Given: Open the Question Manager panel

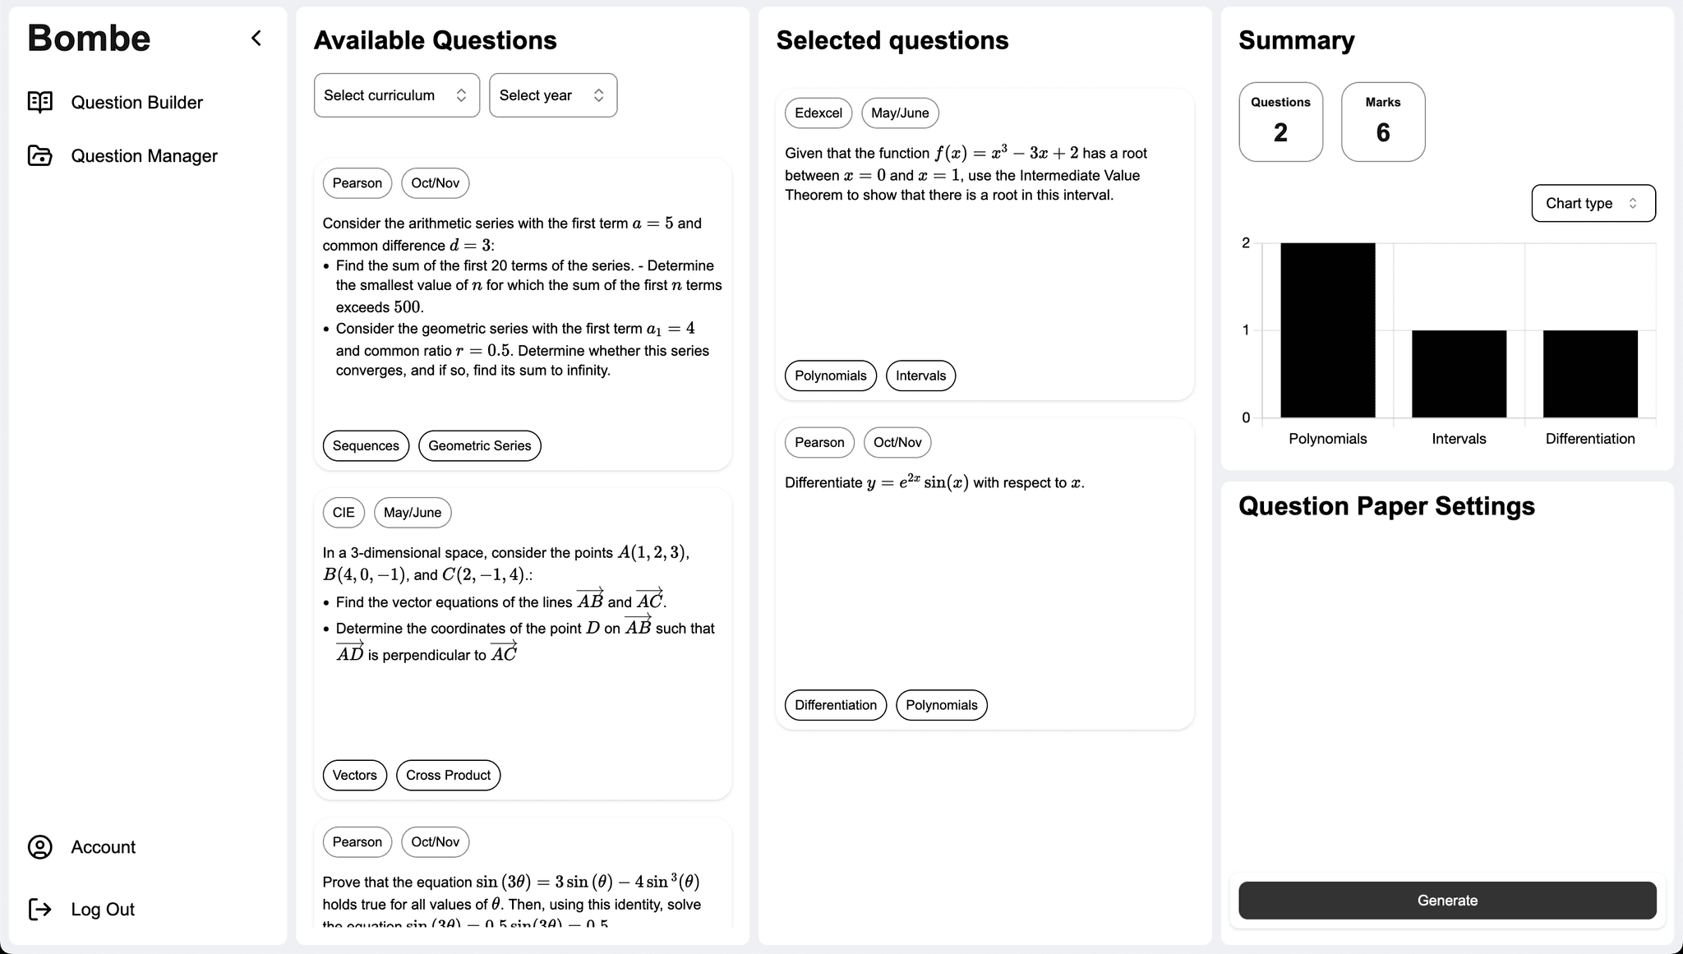Looking at the screenshot, I should coord(143,155).
